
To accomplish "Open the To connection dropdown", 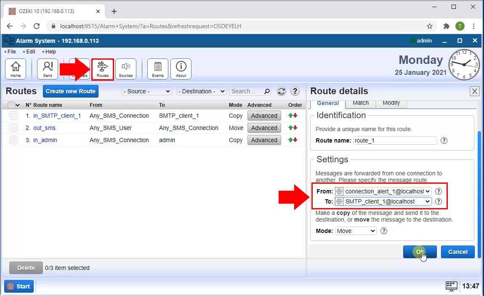I will point(387,202).
